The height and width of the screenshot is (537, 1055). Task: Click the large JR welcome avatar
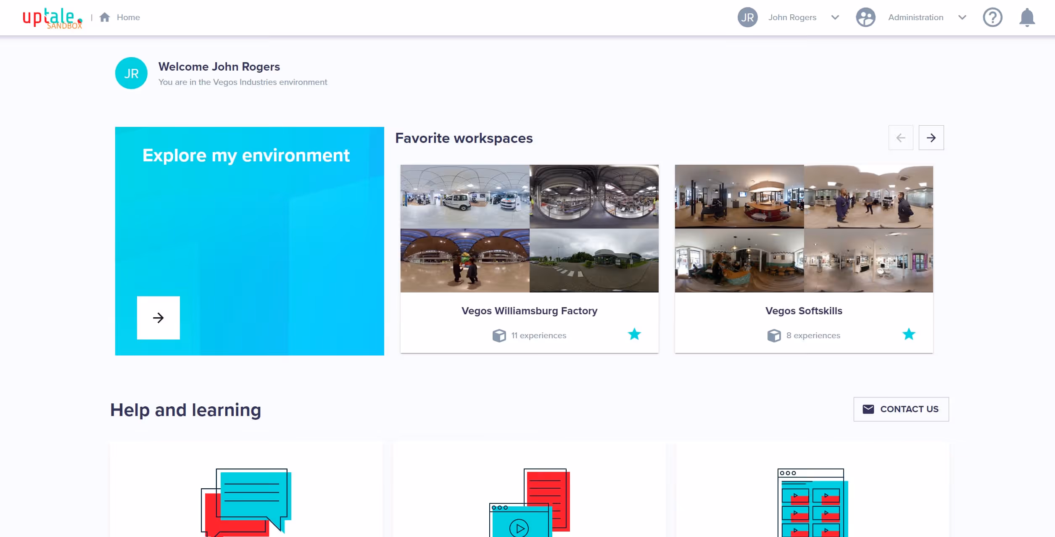coord(131,73)
